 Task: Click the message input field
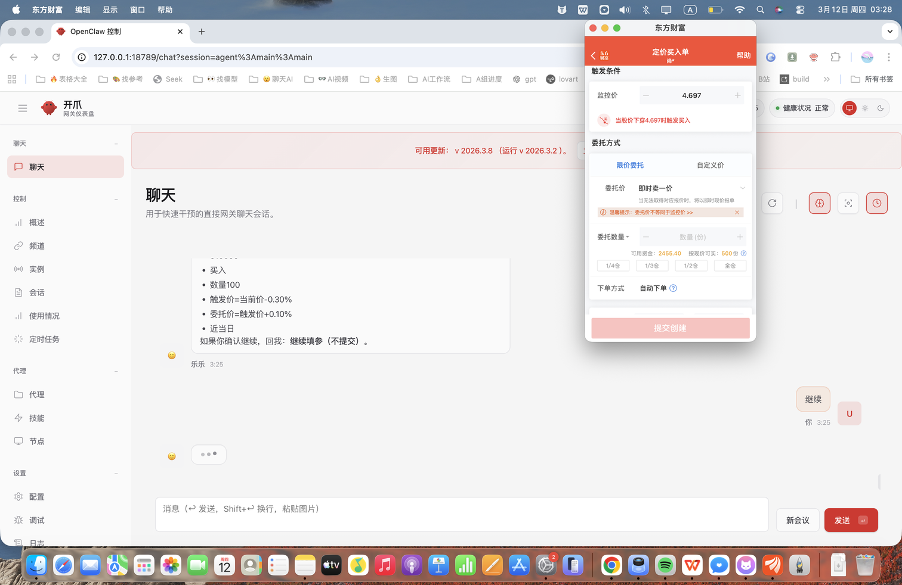click(x=462, y=514)
